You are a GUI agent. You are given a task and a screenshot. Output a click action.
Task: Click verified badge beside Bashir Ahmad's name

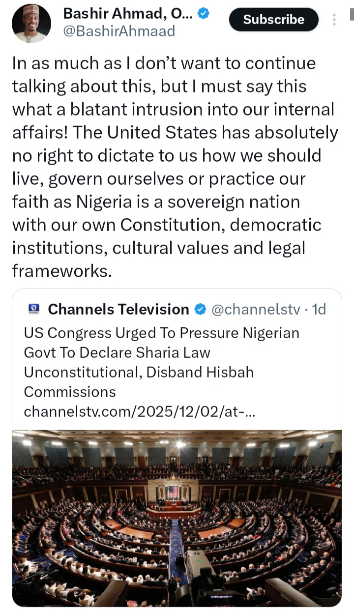204,14
